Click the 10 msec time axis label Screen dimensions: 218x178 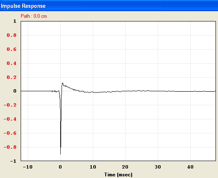(x=93, y=167)
